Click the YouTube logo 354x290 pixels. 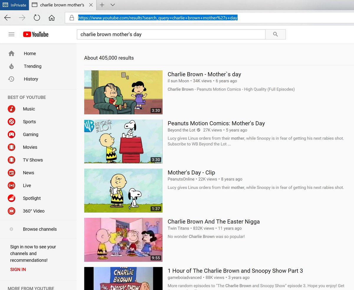coord(36,34)
